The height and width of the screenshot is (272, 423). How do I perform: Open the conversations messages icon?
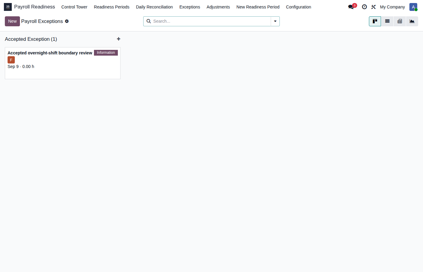tap(351, 7)
